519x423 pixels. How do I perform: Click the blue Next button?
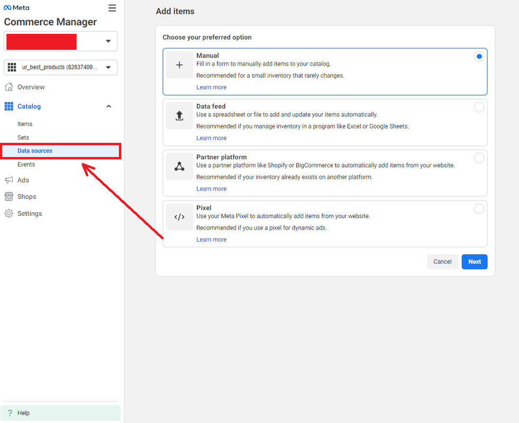pos(475,262)
